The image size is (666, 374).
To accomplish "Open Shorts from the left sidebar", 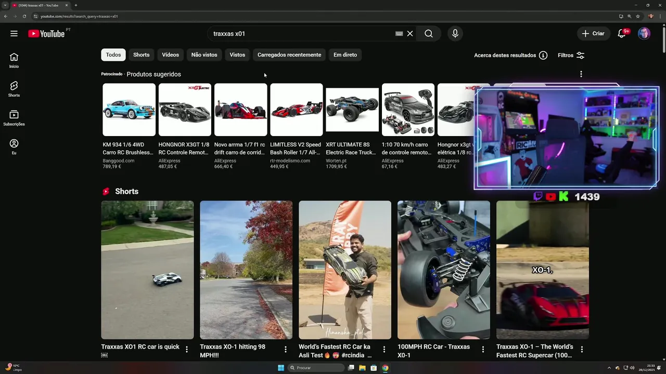I will (14, 89).
